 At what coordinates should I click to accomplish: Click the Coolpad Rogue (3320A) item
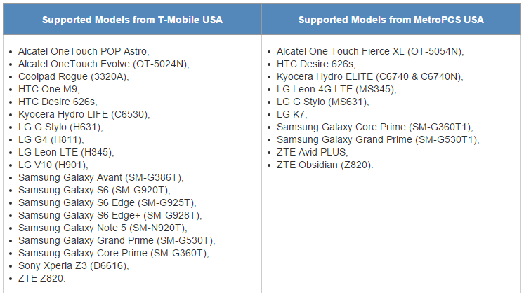click(x=74, y=76)
